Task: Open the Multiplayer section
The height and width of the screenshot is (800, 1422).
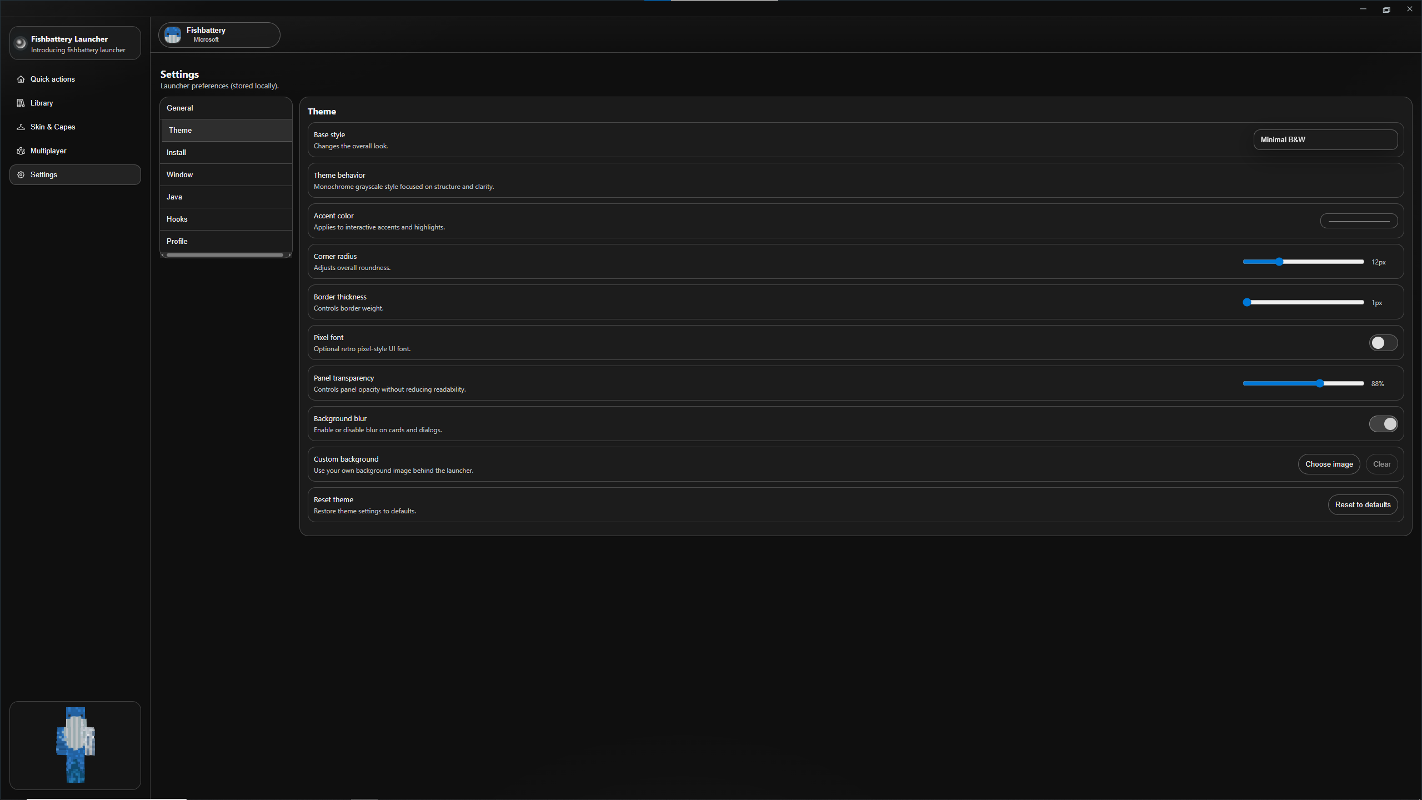Action: pyautogui.click(x=48, y=151)
